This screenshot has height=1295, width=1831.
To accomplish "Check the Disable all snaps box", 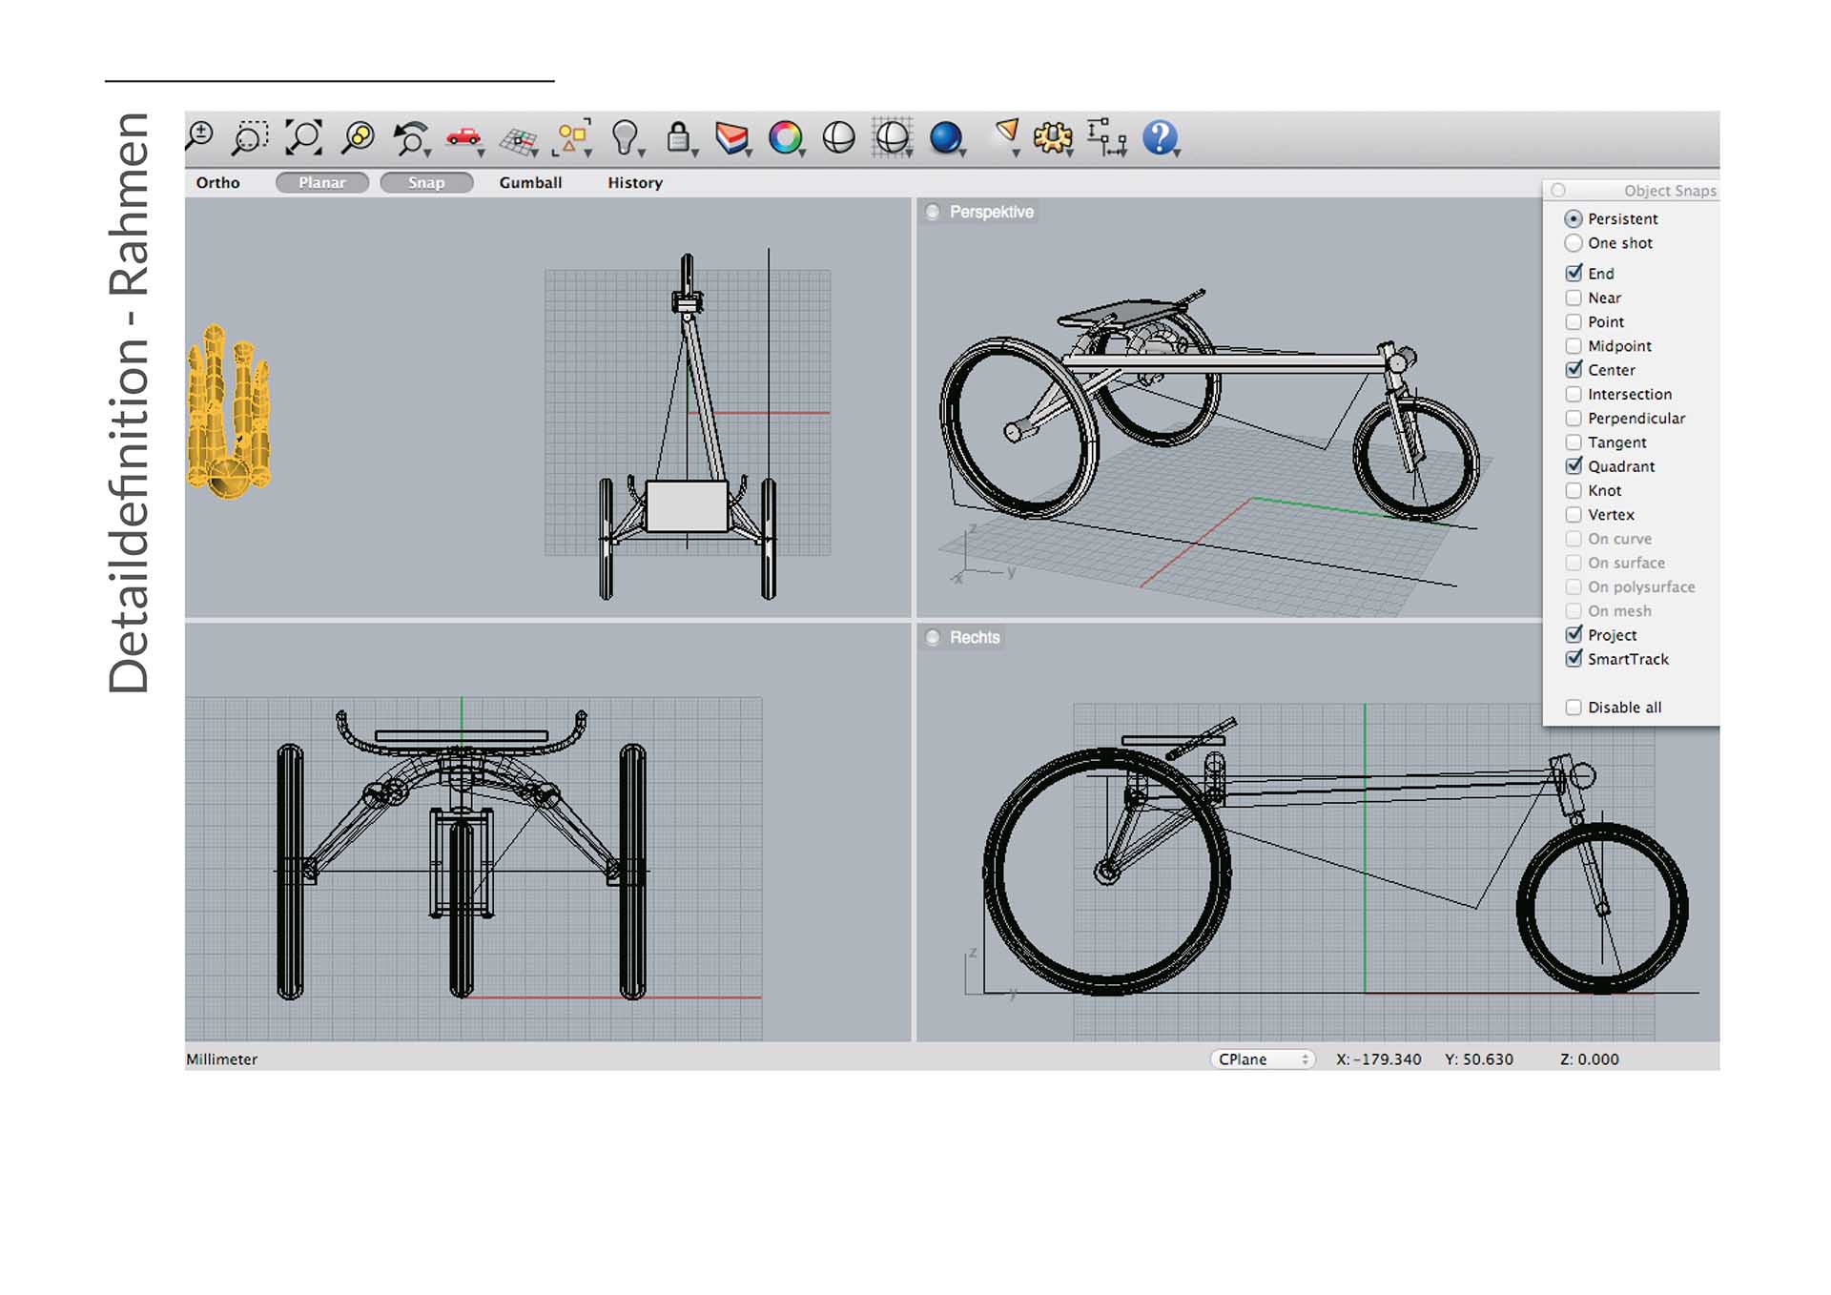I will coord(1574,708).
